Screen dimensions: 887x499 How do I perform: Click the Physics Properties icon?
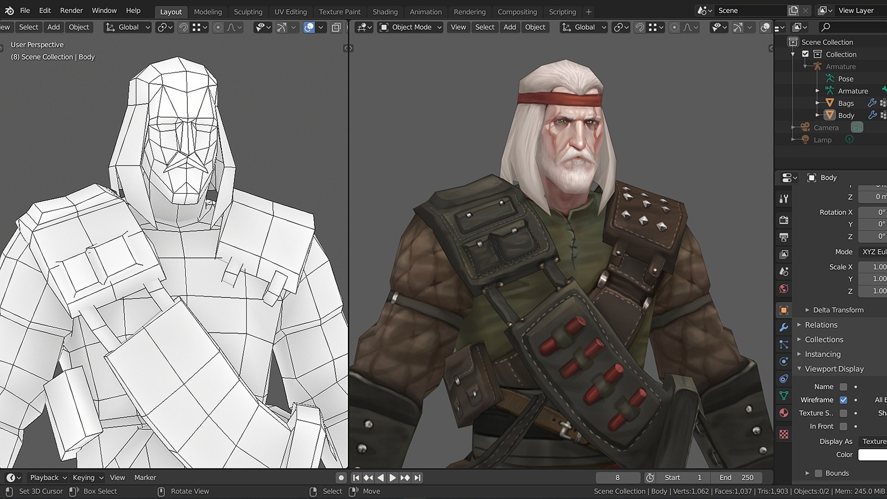pos(784,361)
